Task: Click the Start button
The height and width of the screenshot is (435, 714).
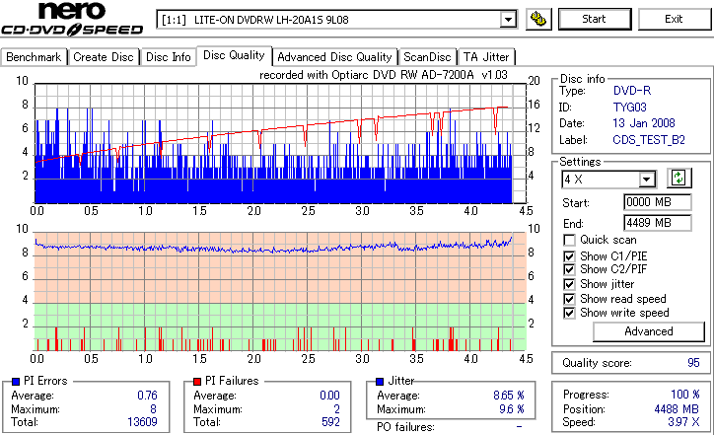Action: pos(595,19)
